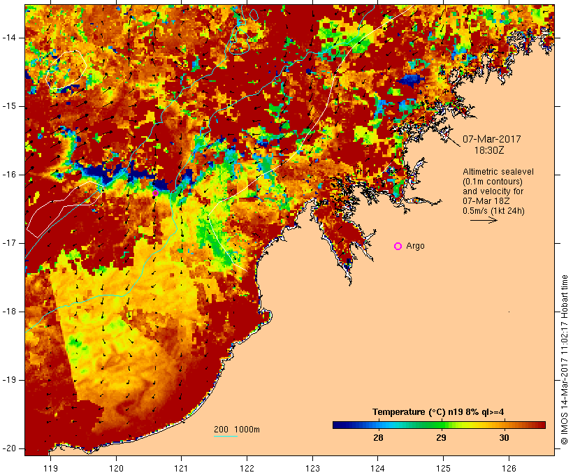
Task: Click the time text "18:30Z"
Action: [x=489, y=150]
